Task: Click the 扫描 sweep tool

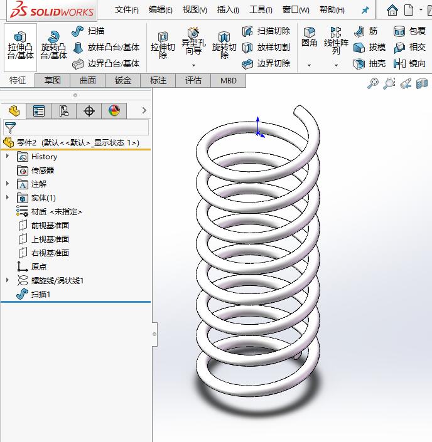Action: pos(88,31)
